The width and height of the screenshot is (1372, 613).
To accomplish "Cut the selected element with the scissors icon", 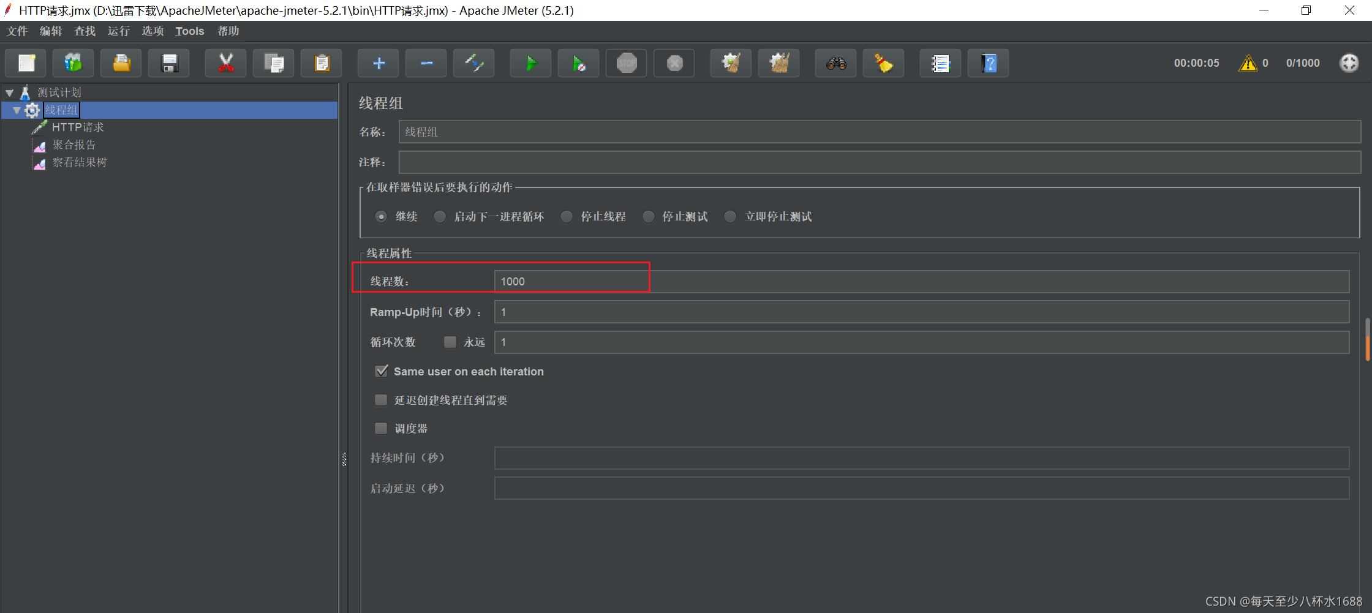I will tap(225, 63).
